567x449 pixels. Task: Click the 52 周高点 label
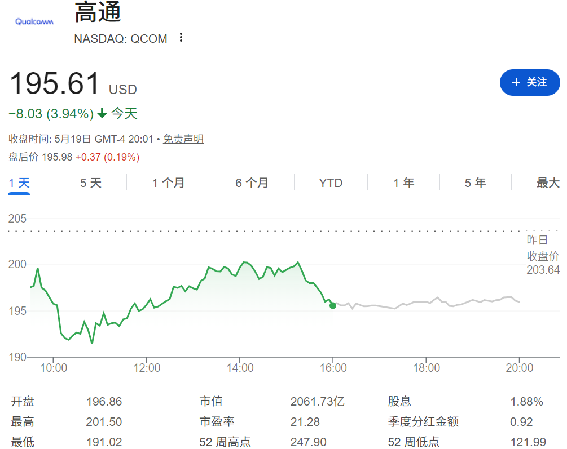tap(225, 442)
